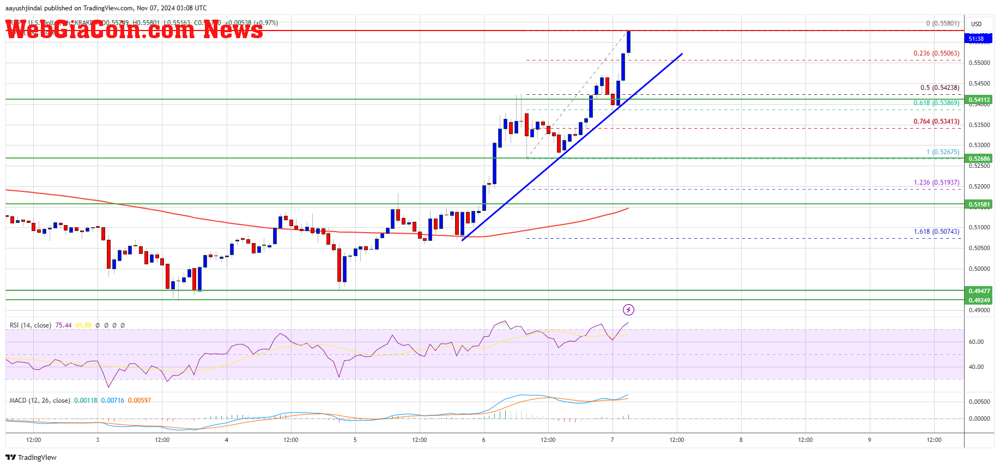Click the MACD histogram value 0.00118
Screen dimensions: 1000x467
86,401
